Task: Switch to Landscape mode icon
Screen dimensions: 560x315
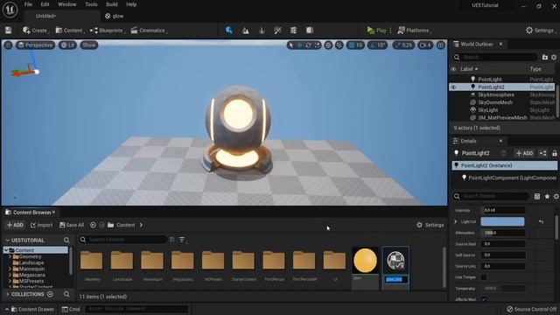Action: pos(245,31)
